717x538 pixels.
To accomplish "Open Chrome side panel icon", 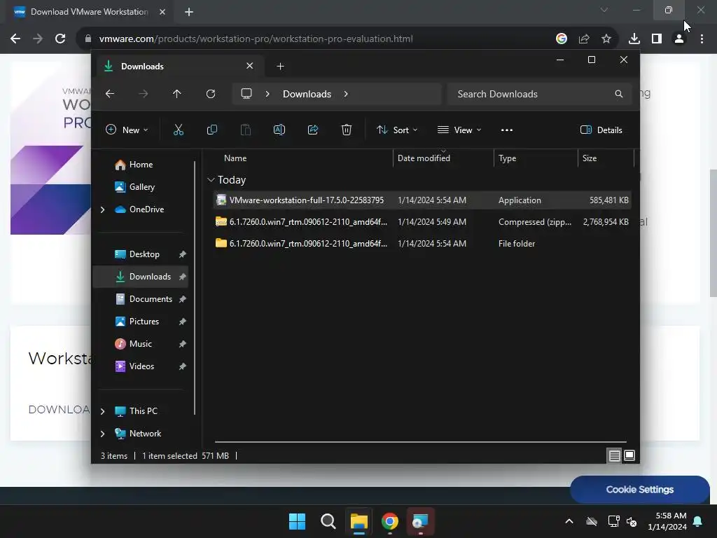I will (x=657, y=39).
